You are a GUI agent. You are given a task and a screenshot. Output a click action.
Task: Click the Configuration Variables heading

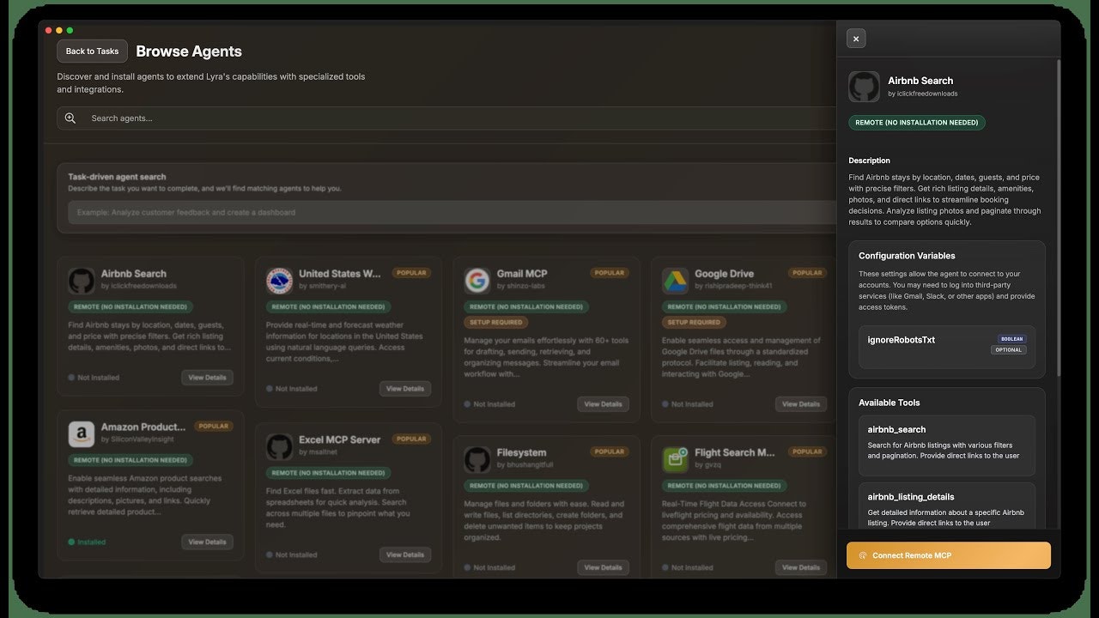907,256
